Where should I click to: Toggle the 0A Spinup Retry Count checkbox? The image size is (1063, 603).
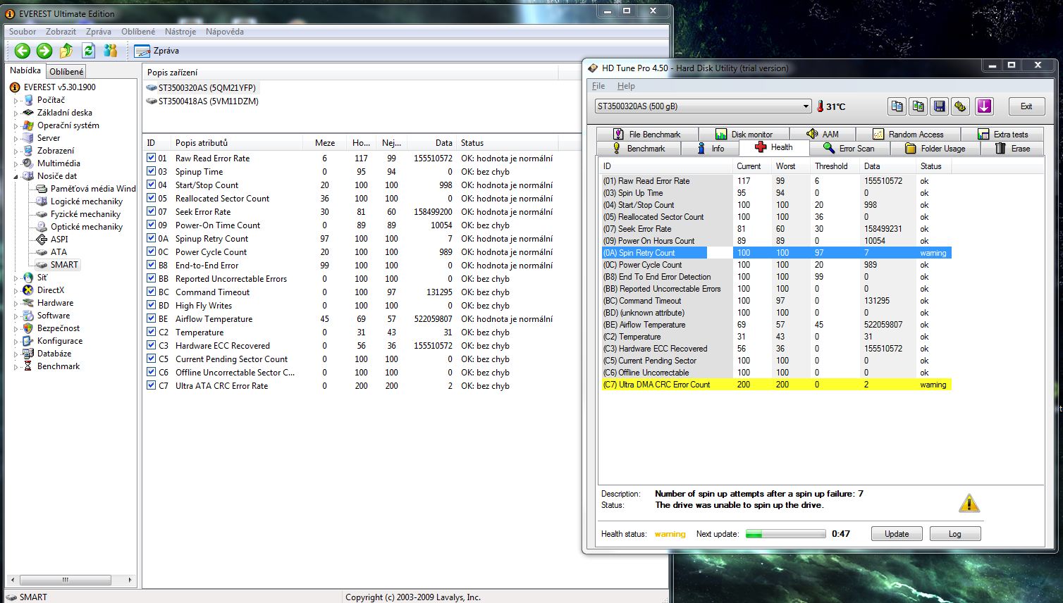tap(151, 239)
